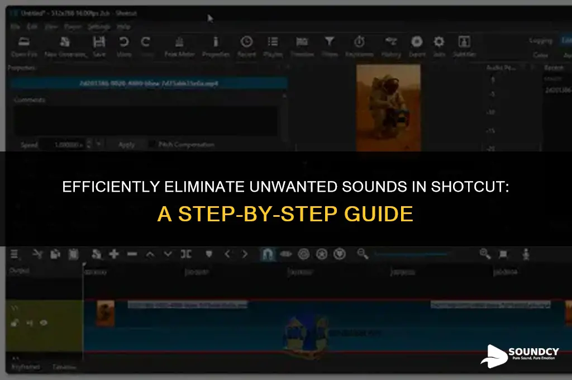Enable the Pitch Compensation checkbox
572x380 pixels.
click(x=152, y=145)
